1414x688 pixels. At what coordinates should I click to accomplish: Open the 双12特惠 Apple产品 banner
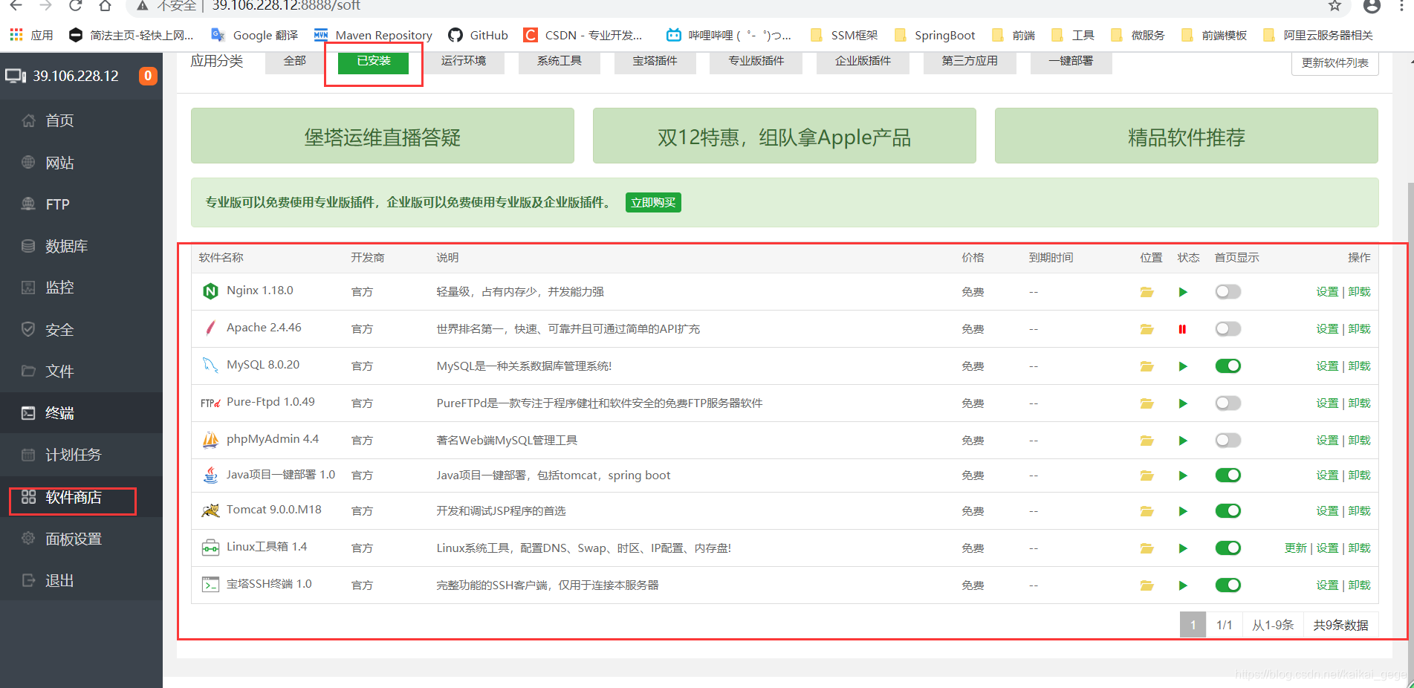point(785,136)
